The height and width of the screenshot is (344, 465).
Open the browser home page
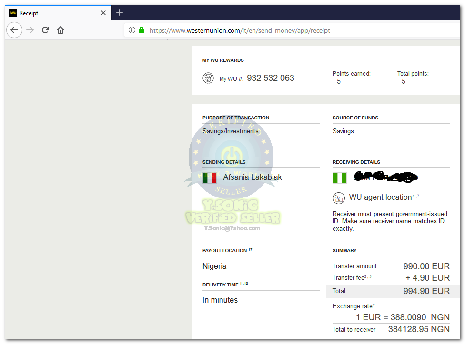(61, 30)
